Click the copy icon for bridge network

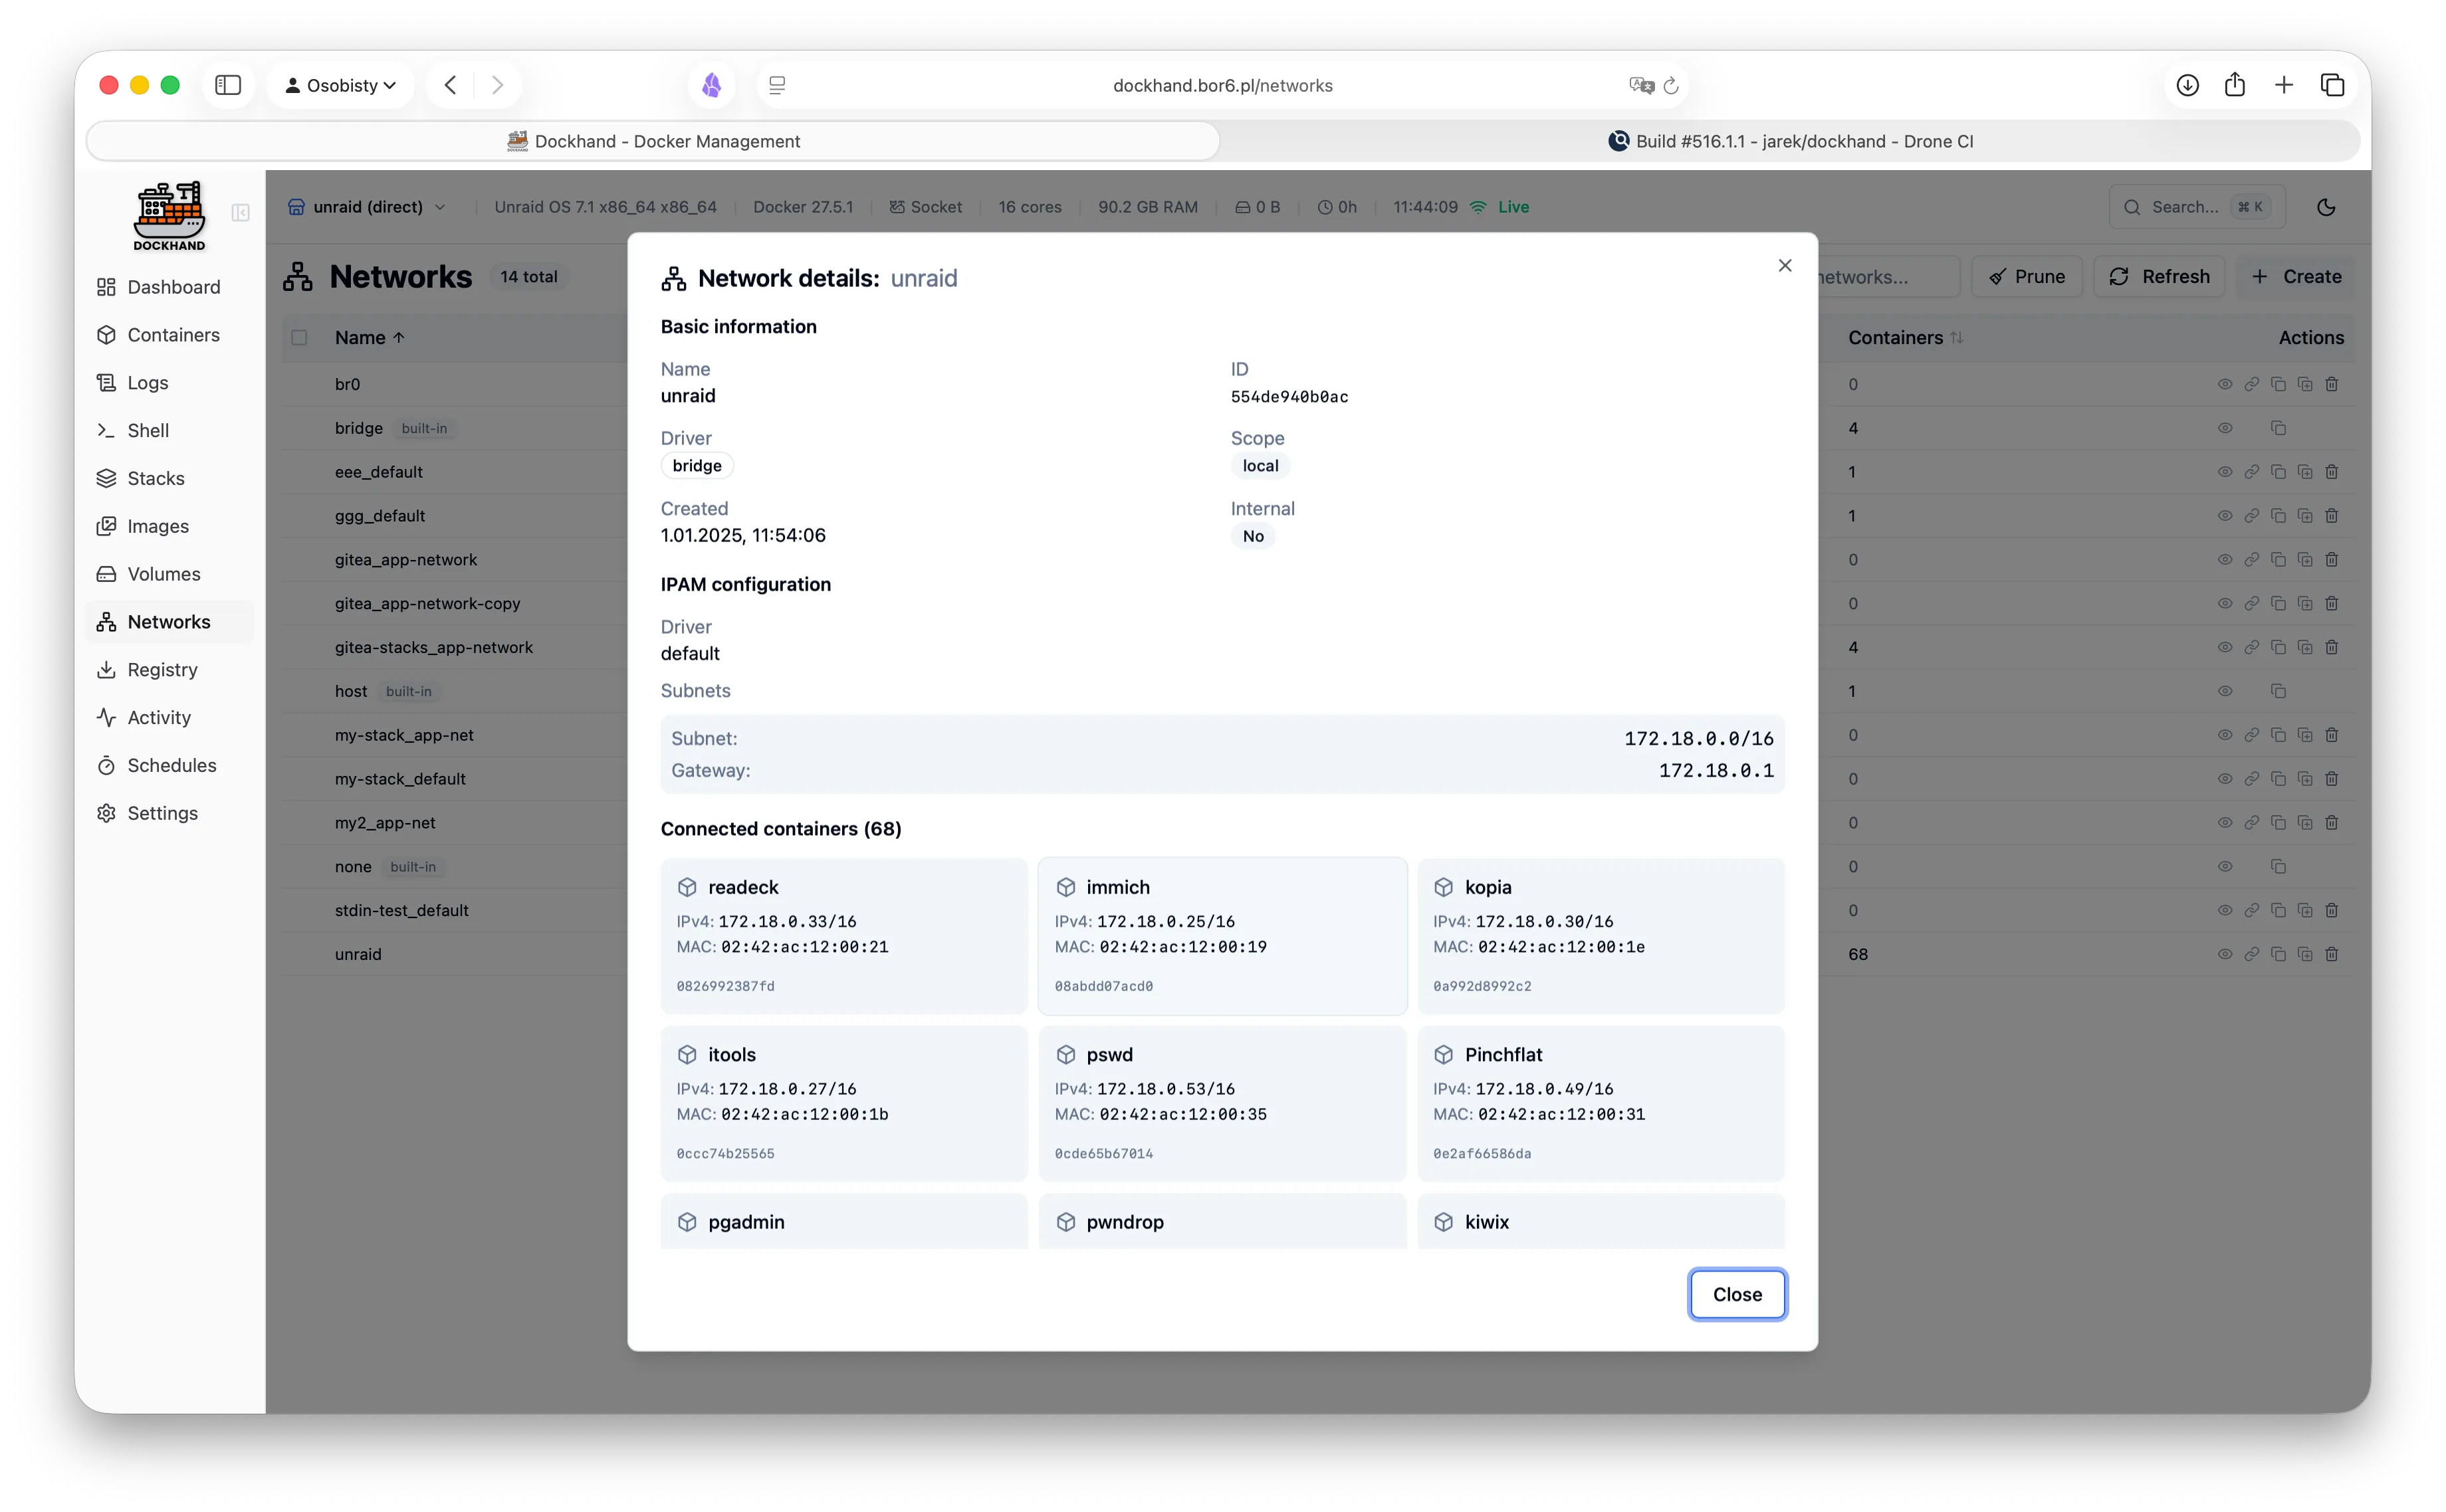point(2278,428)
